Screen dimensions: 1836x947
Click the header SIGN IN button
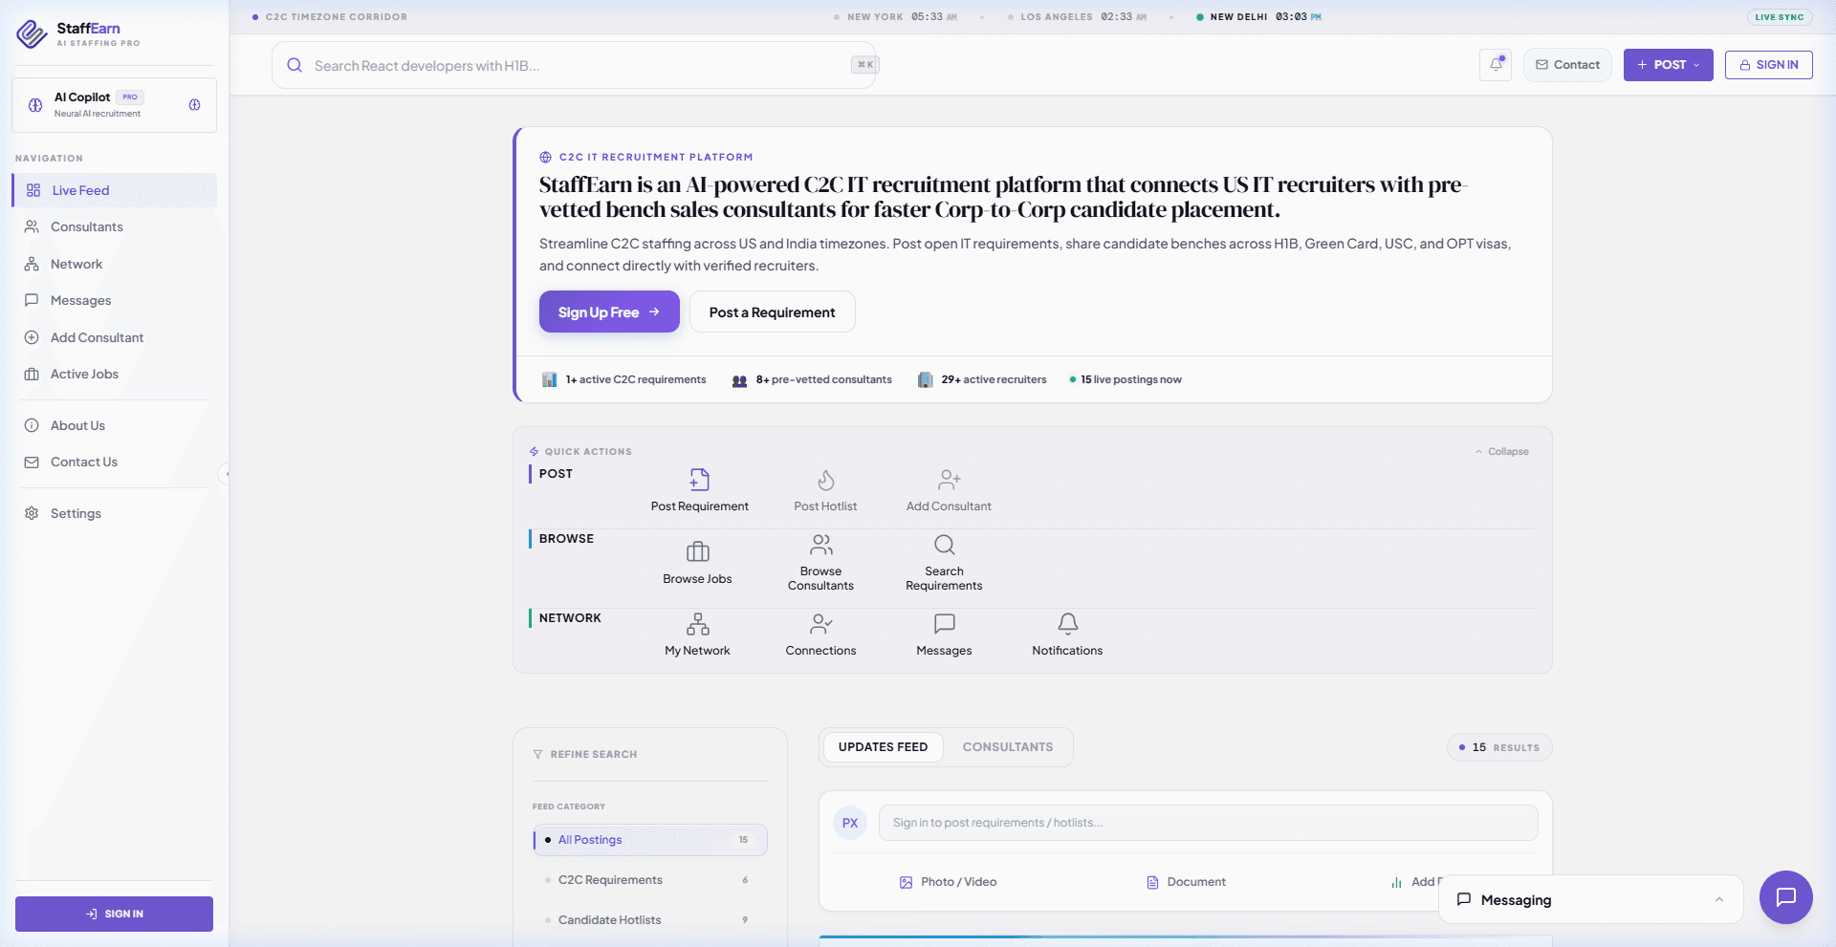click(x=1769, y=65)
